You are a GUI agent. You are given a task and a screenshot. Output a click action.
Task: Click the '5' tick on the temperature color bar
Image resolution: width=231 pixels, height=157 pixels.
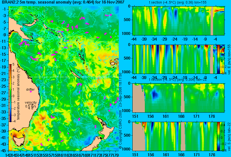13,64
